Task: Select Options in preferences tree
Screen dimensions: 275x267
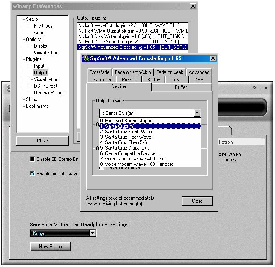Action: [x=33, y=39]
